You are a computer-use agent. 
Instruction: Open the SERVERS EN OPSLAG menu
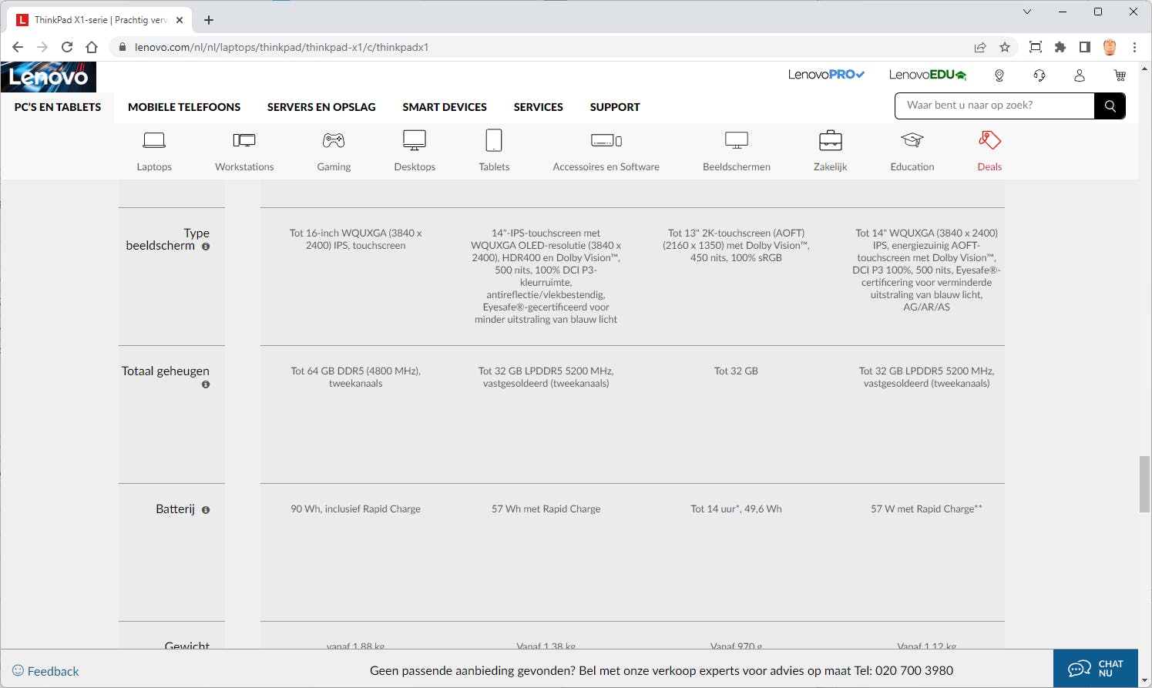click(321, 107)
